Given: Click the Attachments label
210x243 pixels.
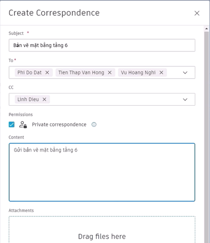Looking at the screenshot, I should coord(21,211).
